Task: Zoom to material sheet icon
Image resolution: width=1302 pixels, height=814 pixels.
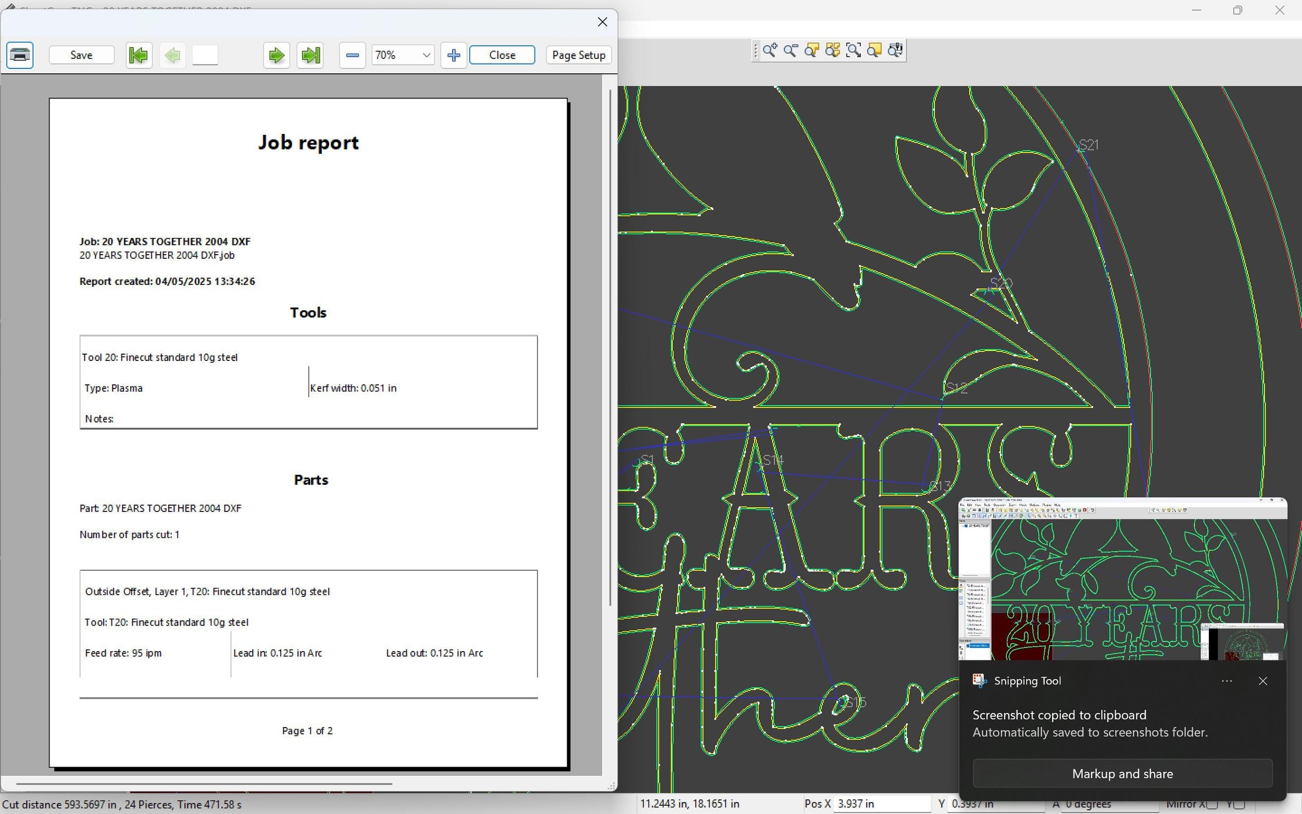Action: point(874,51)
